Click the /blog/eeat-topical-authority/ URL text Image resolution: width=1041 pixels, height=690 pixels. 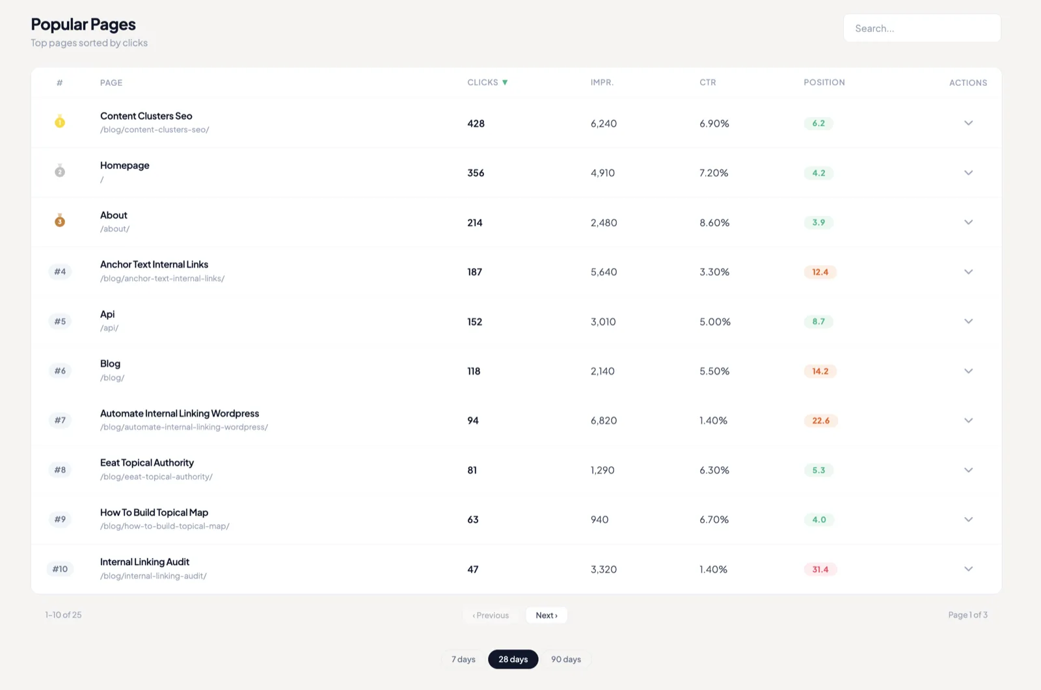(x=156, y=477)
